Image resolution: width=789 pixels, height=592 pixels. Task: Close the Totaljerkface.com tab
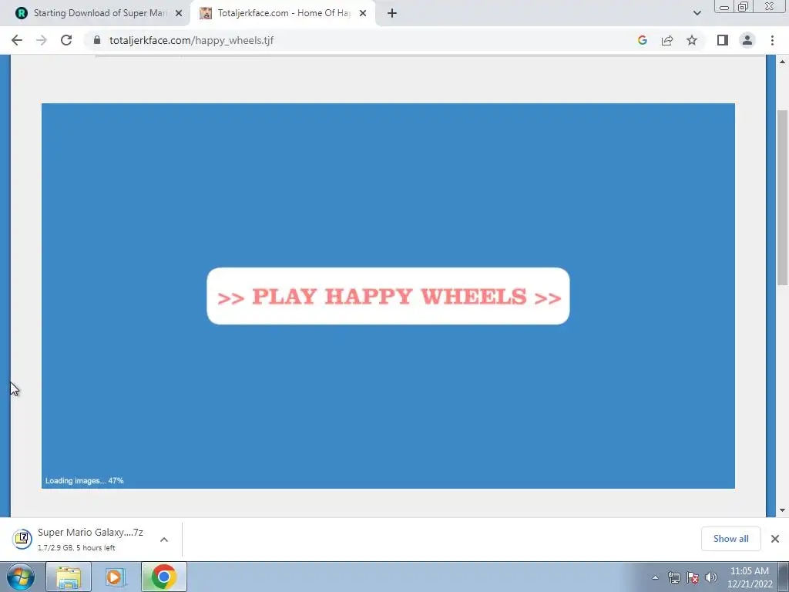pyautogui.click(x=363, y=13)
